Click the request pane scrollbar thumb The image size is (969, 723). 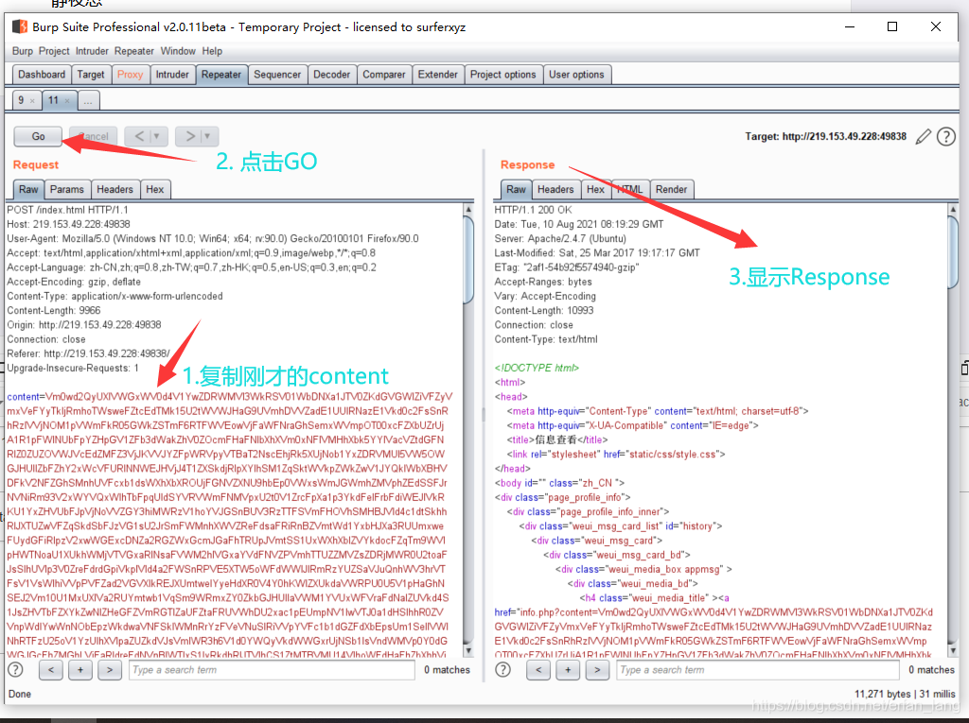click(x=468, y=260)
